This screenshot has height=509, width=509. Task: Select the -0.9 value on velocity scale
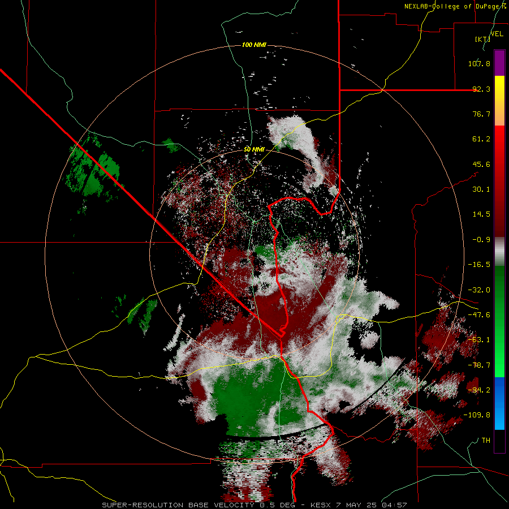point(481,240)
